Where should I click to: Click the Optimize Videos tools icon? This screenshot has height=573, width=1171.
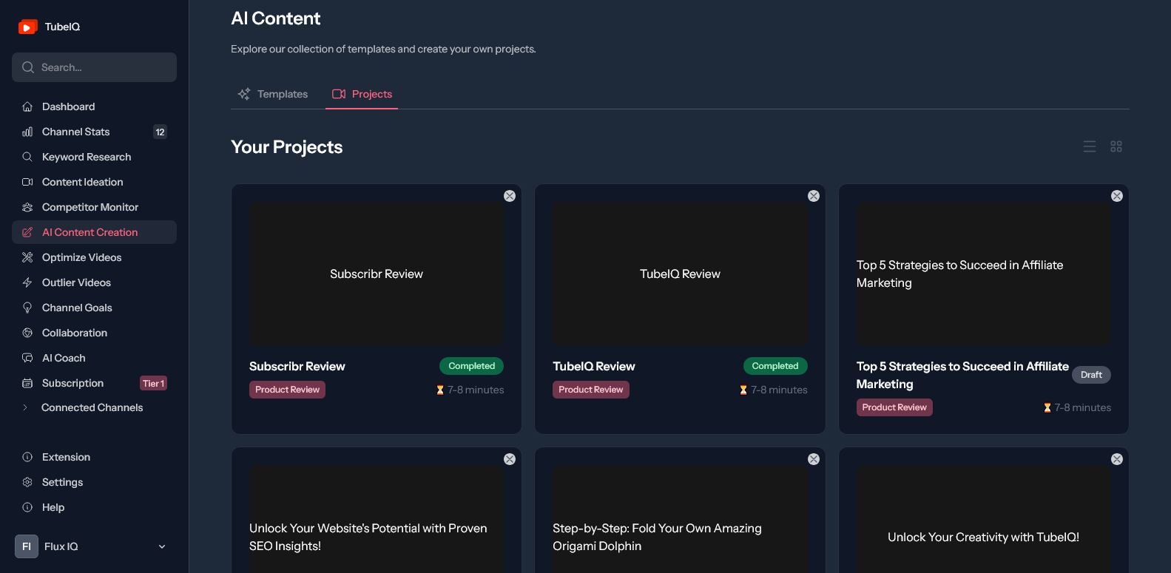click(27, 257)
